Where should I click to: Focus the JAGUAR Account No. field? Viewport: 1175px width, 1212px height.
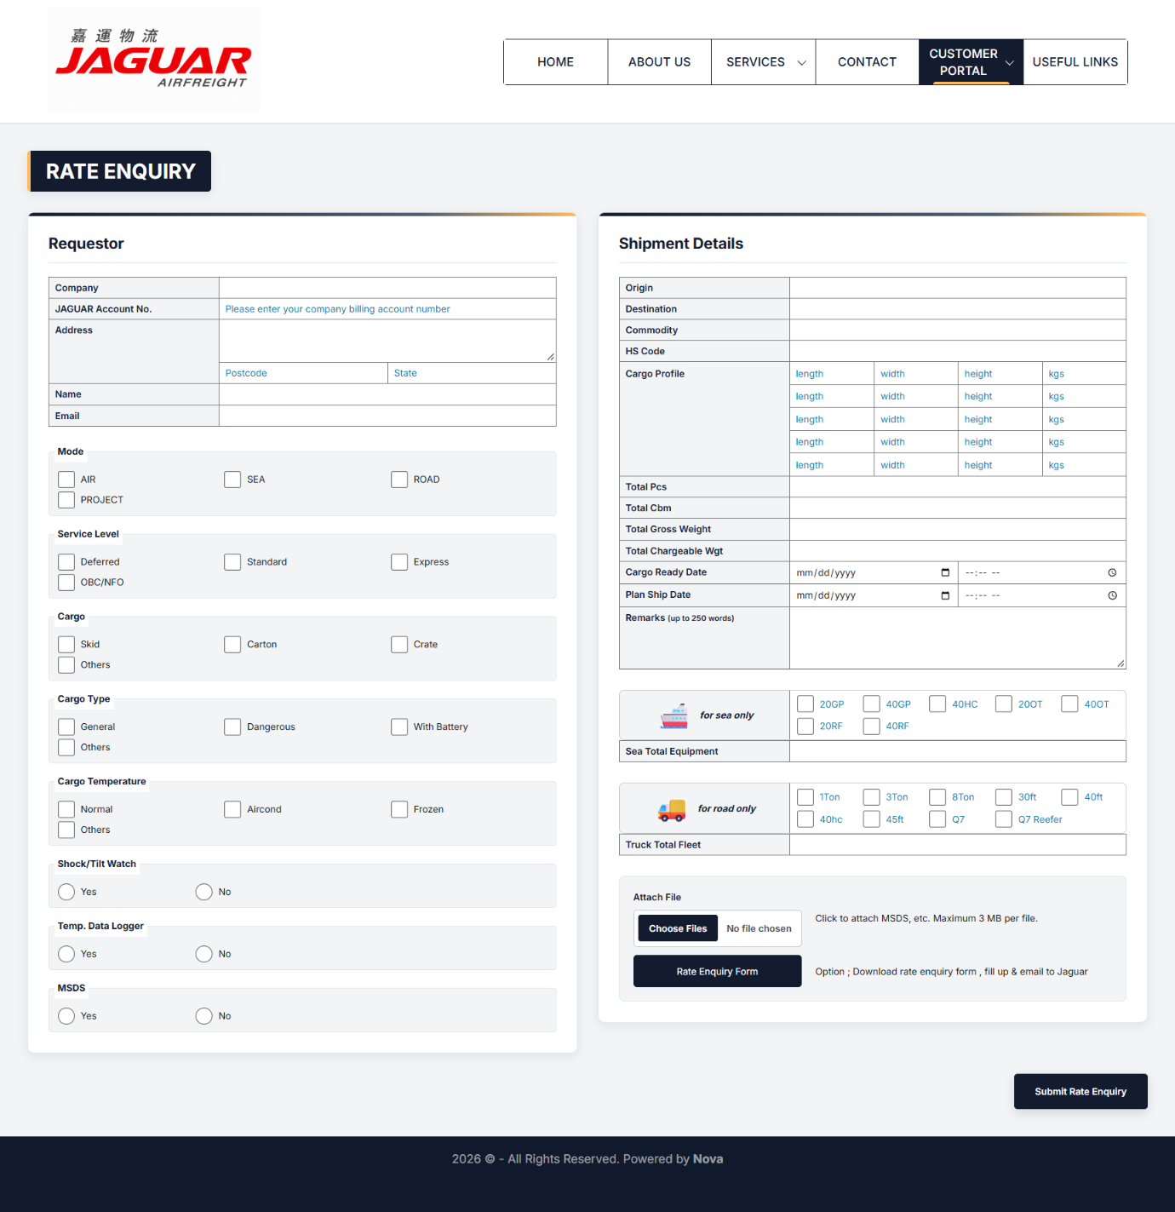[x=387, y=309]
